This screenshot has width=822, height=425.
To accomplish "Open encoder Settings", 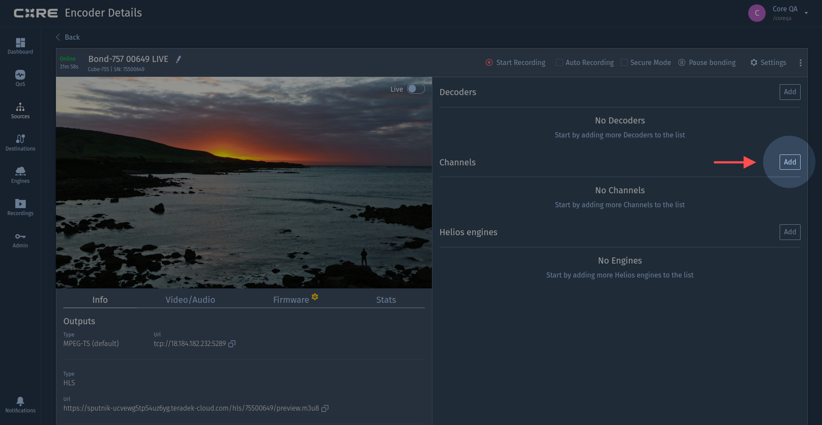I will [x=768, y=62].
